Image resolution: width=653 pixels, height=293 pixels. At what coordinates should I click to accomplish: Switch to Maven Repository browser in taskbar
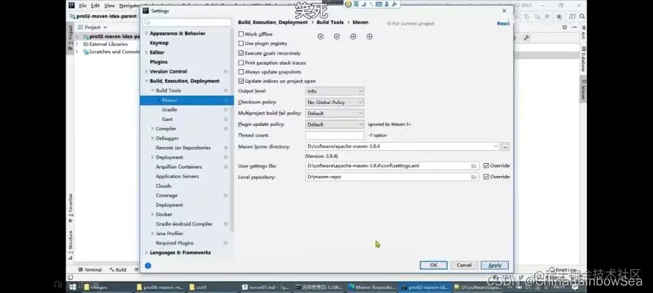pyautogui.click(x=372, y=287)
